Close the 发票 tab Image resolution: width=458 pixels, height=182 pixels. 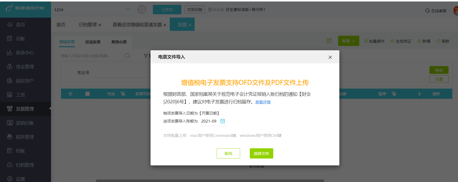pos(190,25)
